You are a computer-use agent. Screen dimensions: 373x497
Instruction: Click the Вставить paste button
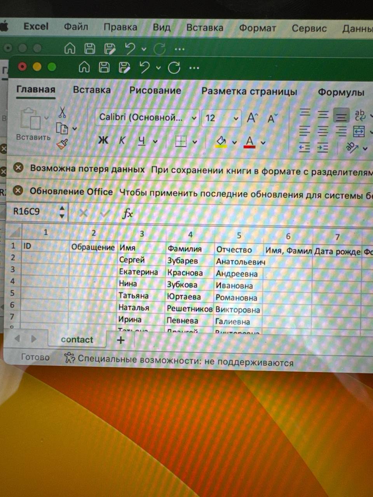33,124
